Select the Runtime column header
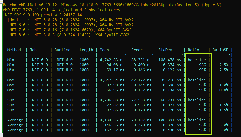Image resolution: width=241 pixels, height=137 pixels. click(62, 50)
